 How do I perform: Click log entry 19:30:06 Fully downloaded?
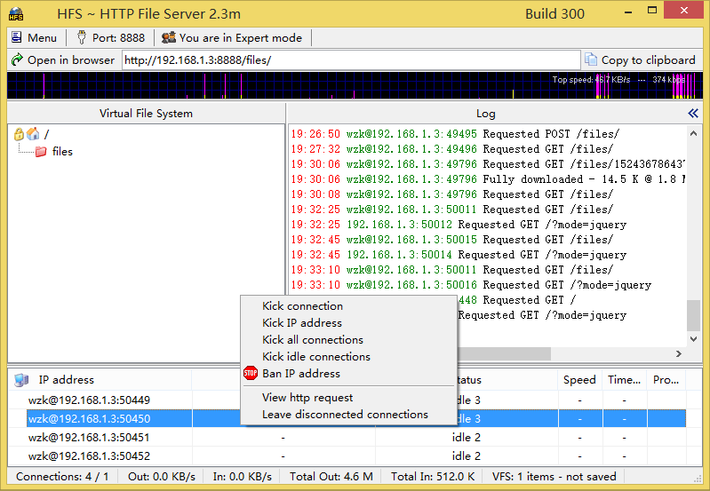(x=488, y=179)
